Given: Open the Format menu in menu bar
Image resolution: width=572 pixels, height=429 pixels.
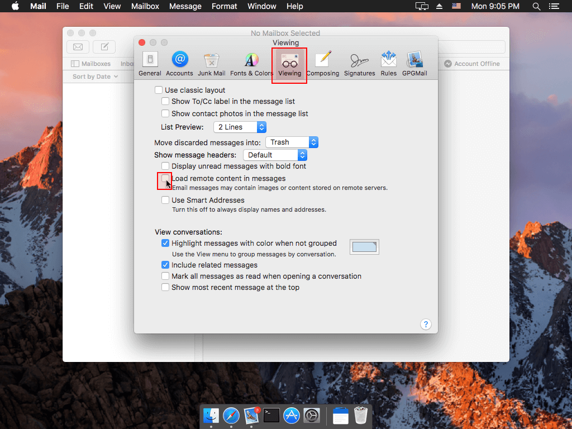Looking at the screenshot, I should 224,6.
